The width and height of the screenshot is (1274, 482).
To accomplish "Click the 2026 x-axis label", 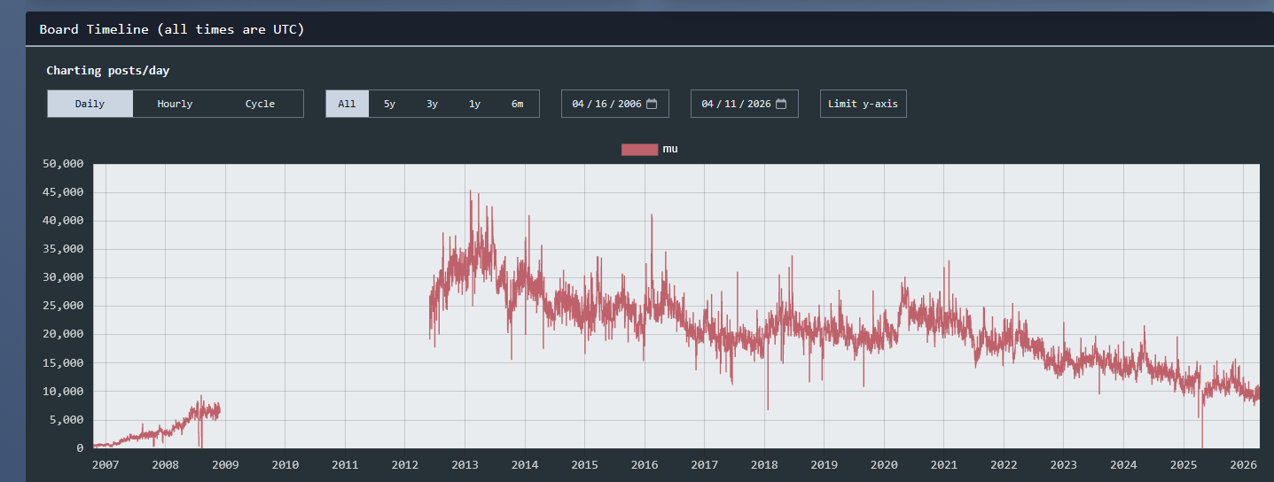I will tap(1244, 464).
